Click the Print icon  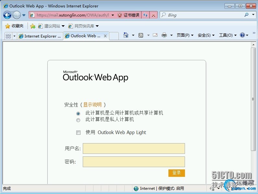coord(164,35)
